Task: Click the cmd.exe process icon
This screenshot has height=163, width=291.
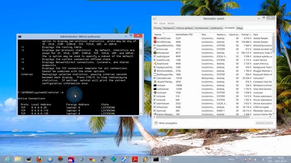Action: pyautogui.click(x=155, y=86)
